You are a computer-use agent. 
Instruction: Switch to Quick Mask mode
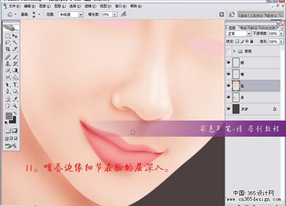(x=15, y=131)
